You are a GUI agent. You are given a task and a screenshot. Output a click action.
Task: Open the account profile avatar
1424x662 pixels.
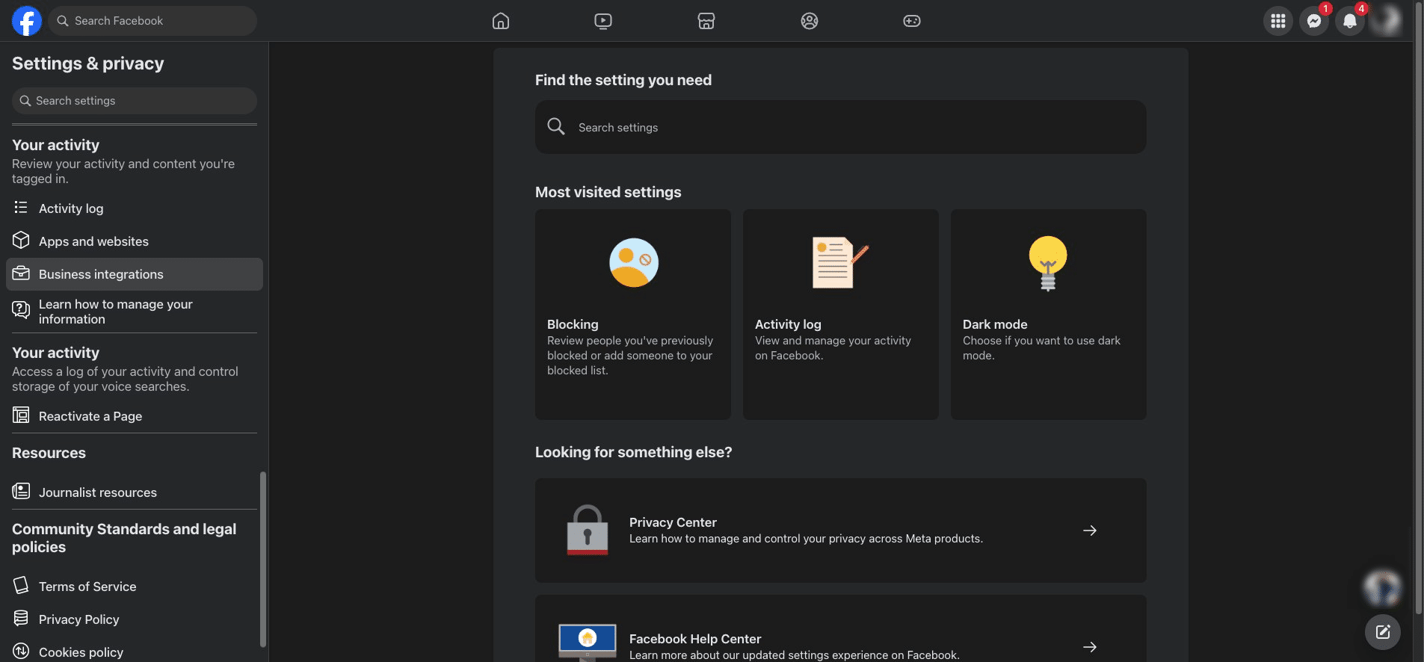click(1386, 21)
